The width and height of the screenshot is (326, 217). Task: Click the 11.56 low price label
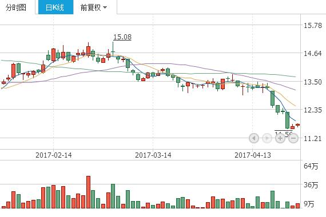[284, 134]
